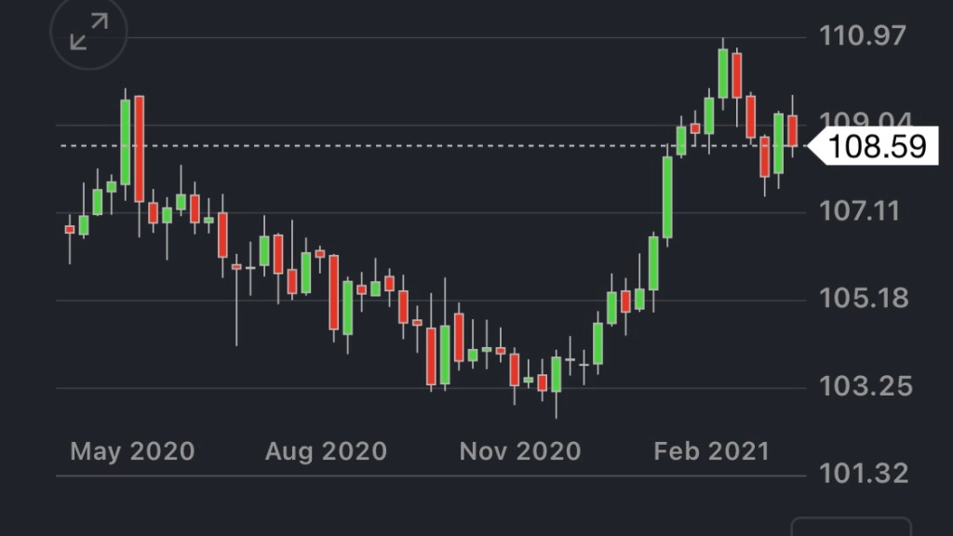This screenshot has height=536, width=953.
Task: Click the dashed current price line
Action: pyautogui.click(x=372, y=146)
